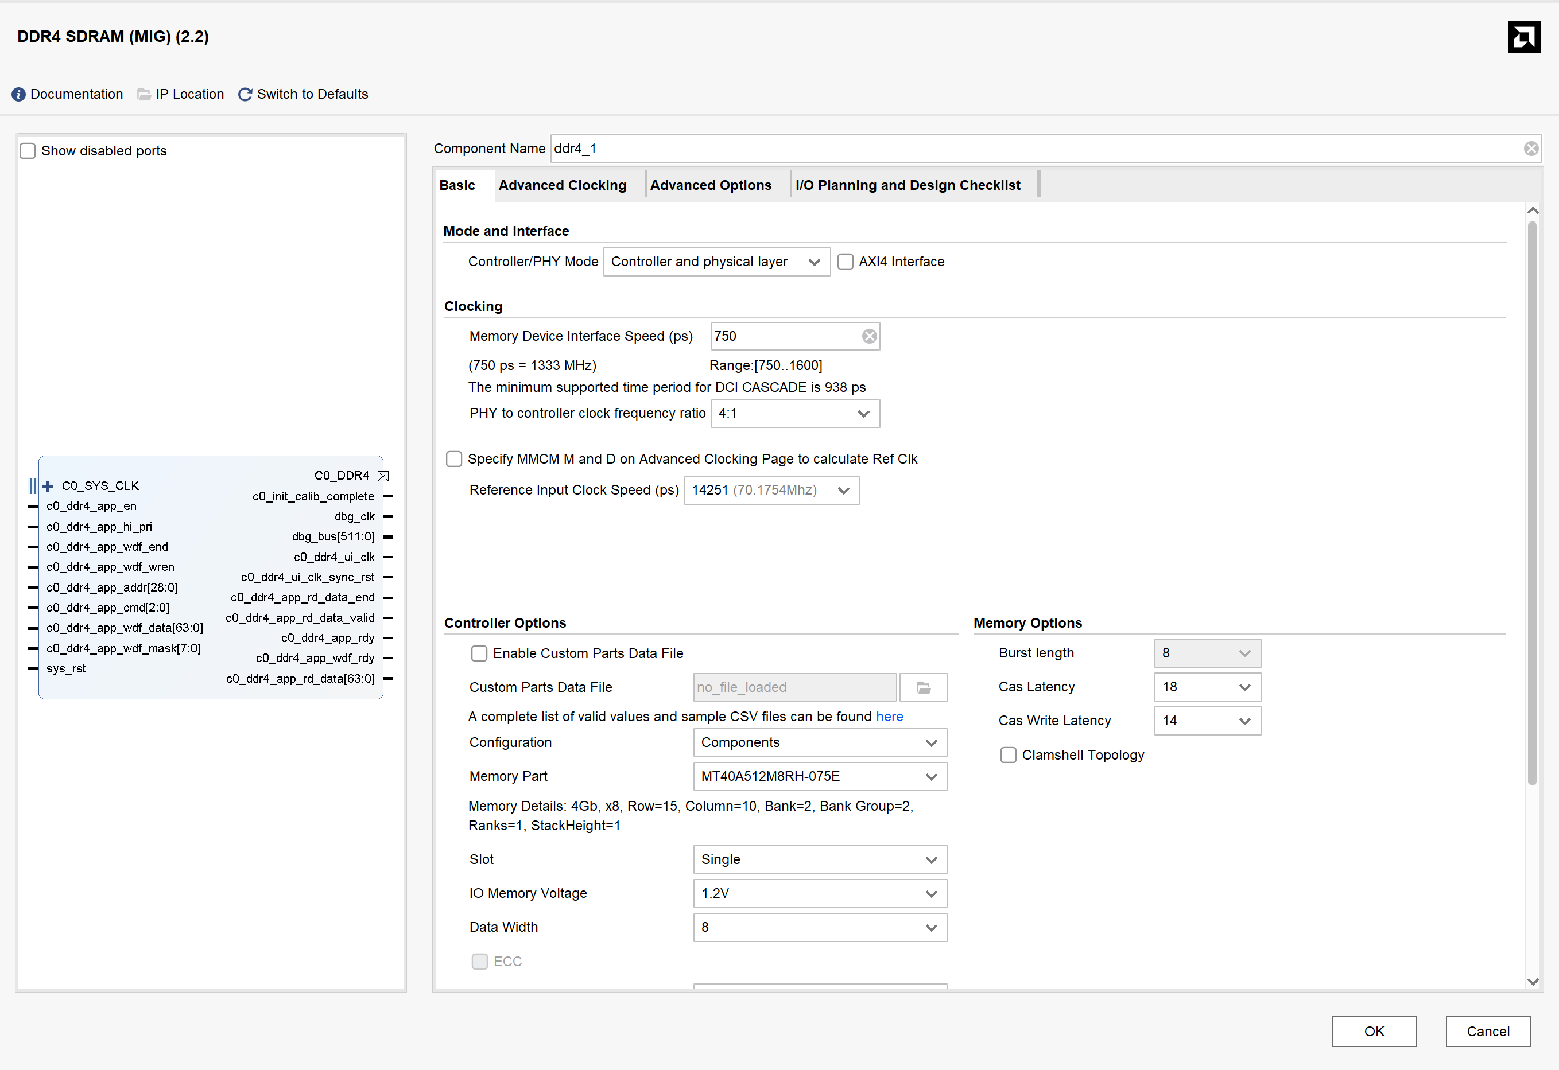This screenshot has height=1070, width=1559.
Task: Open the Data Width dropdown
Action: point(820,927)
